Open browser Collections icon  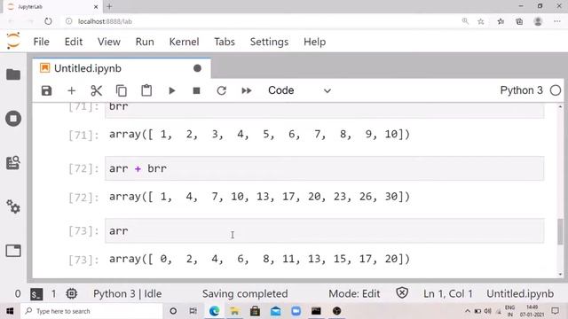[x=519, y=21]
